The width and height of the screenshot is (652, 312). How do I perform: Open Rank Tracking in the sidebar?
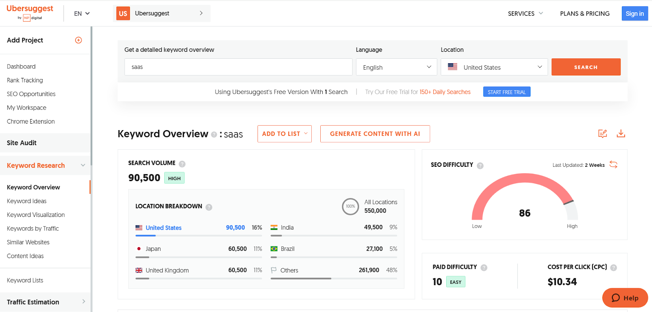25,80
